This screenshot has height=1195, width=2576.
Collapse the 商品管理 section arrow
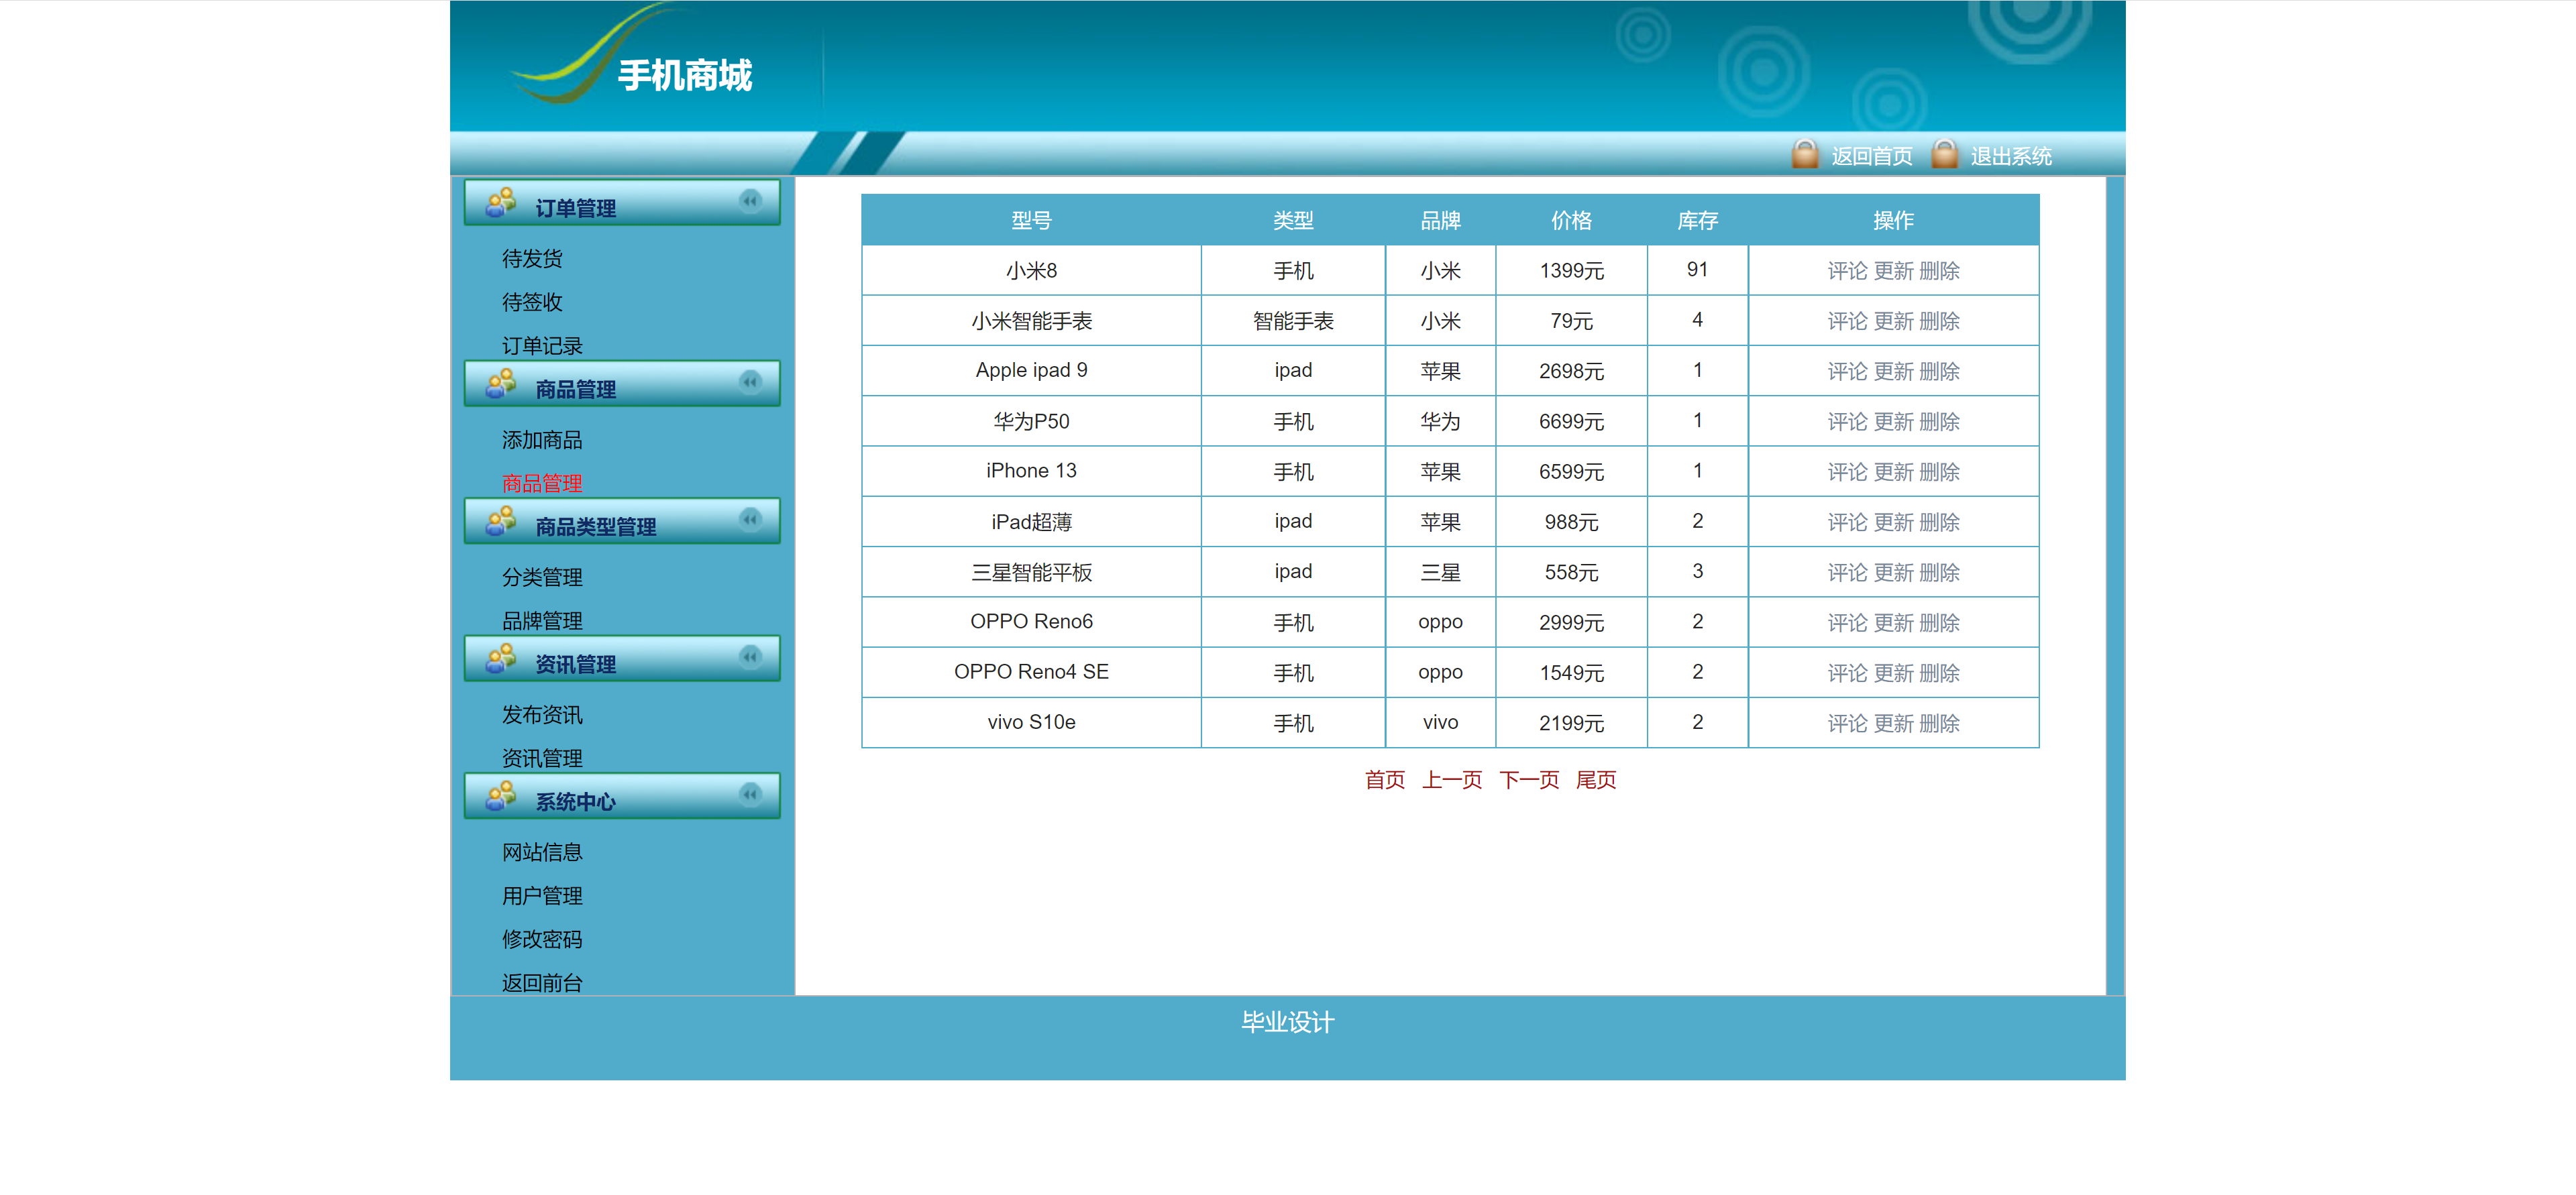click(x=750, y=382)
